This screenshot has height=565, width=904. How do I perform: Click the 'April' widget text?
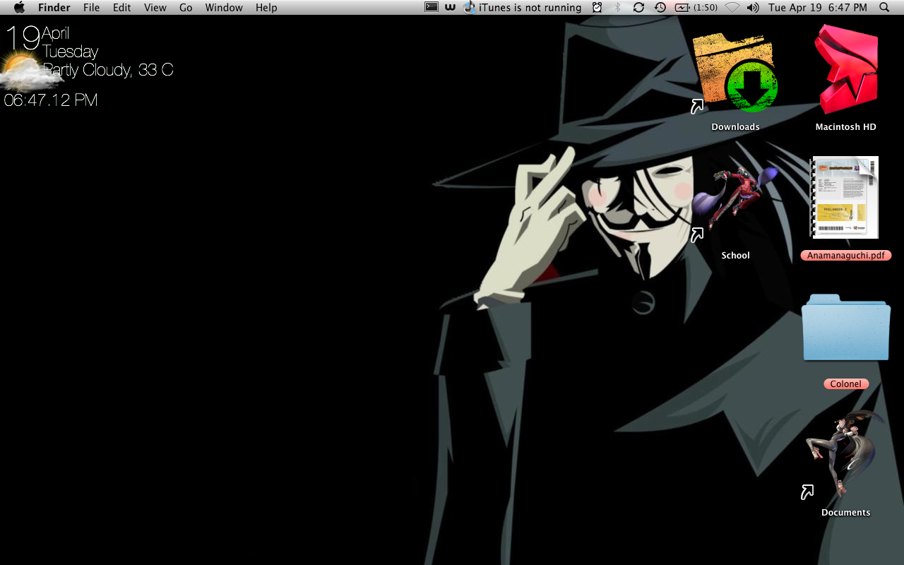coord(55,33)
